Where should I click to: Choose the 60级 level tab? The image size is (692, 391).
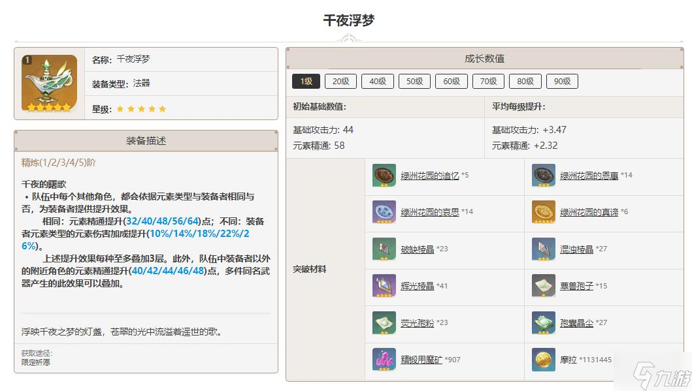pyautogui.click(x=452, y=81)
